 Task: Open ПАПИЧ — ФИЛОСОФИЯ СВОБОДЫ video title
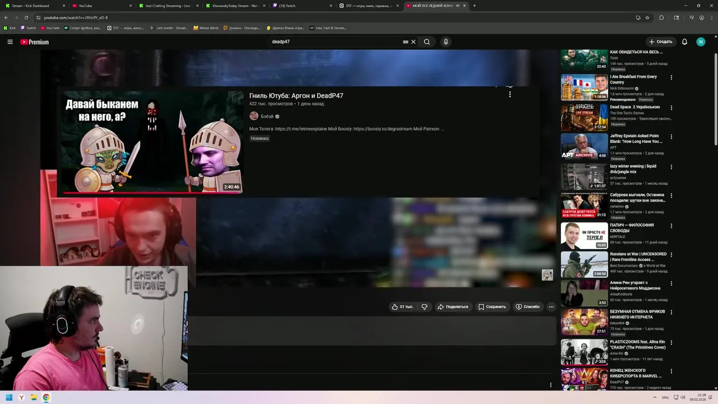click(632, 228)
